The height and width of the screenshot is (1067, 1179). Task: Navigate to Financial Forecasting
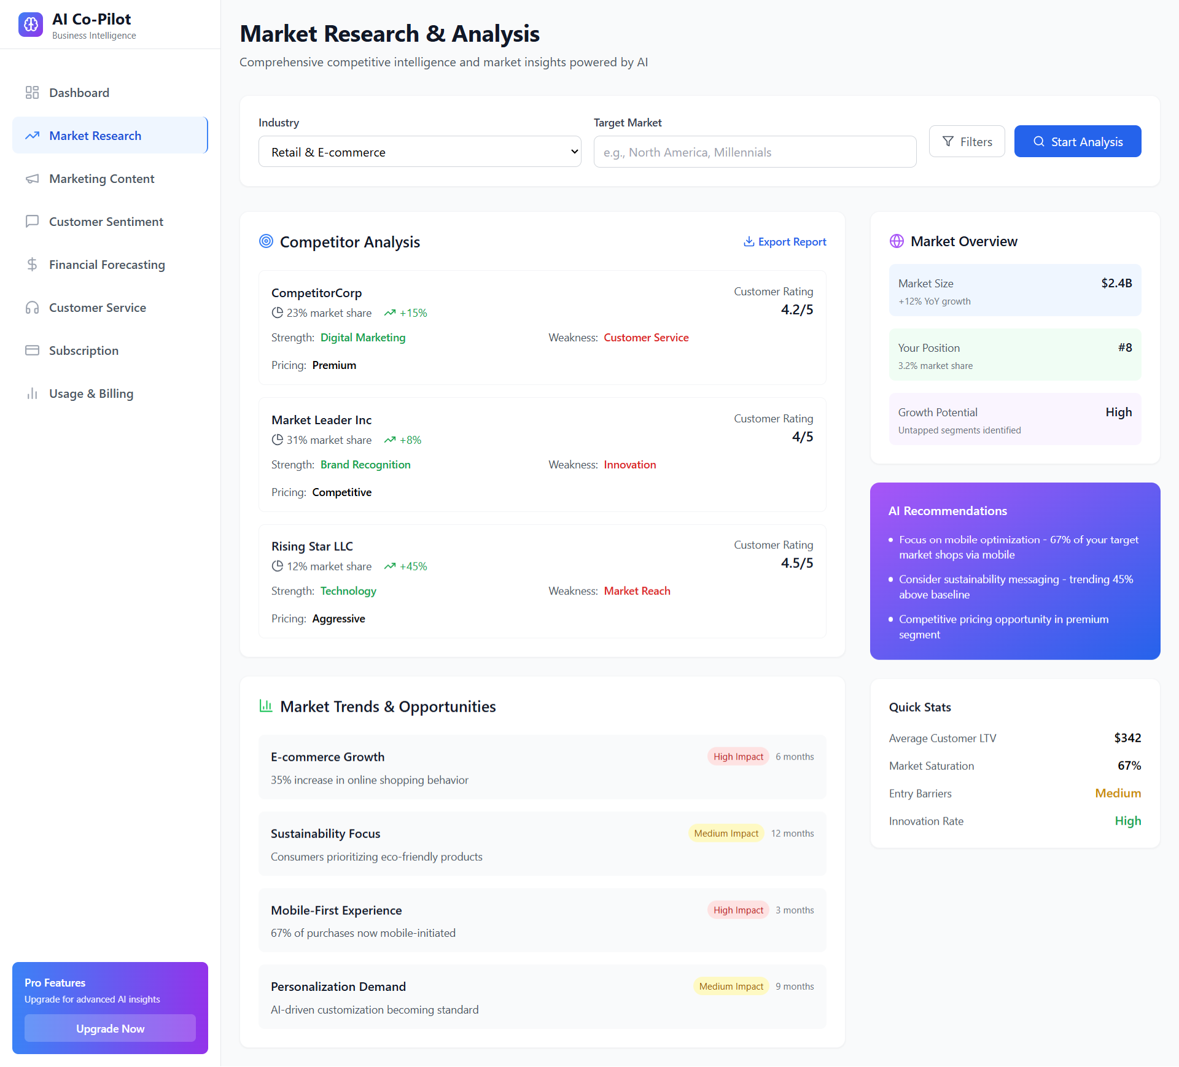coord(110,265)
